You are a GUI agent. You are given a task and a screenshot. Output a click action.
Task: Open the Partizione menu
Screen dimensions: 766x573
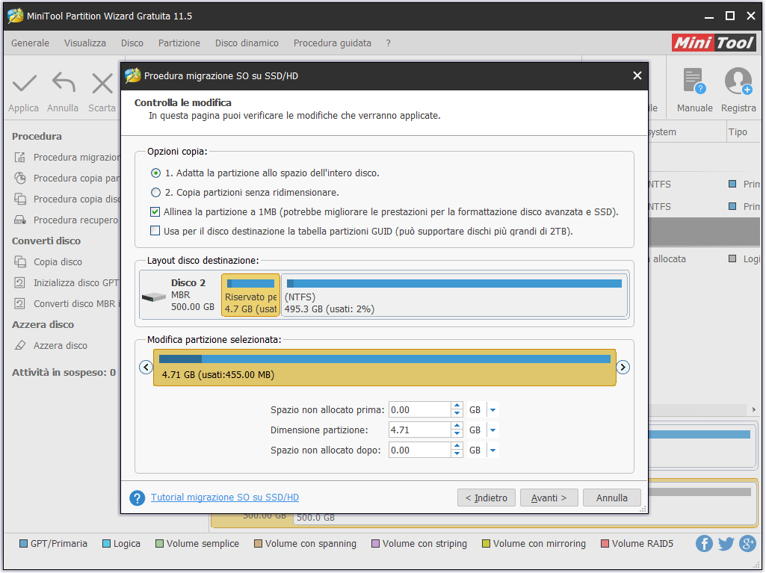179,43
